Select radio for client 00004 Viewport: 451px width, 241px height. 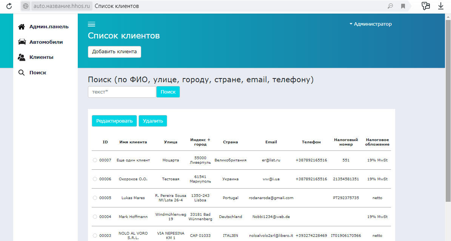pyautogui.click(x=95, y=216)
